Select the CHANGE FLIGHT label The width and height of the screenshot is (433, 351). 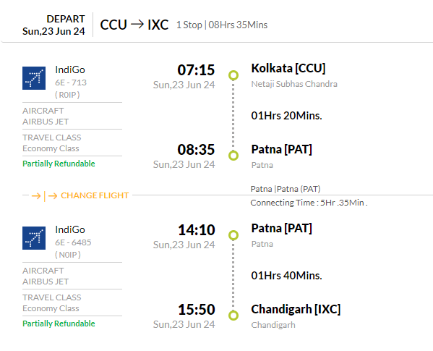click(x=95, y=195)
